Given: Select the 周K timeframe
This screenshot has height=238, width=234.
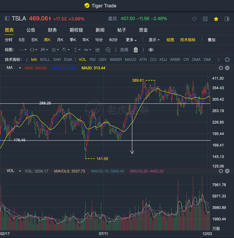Looking at the screenshot, I should point(47,40).
